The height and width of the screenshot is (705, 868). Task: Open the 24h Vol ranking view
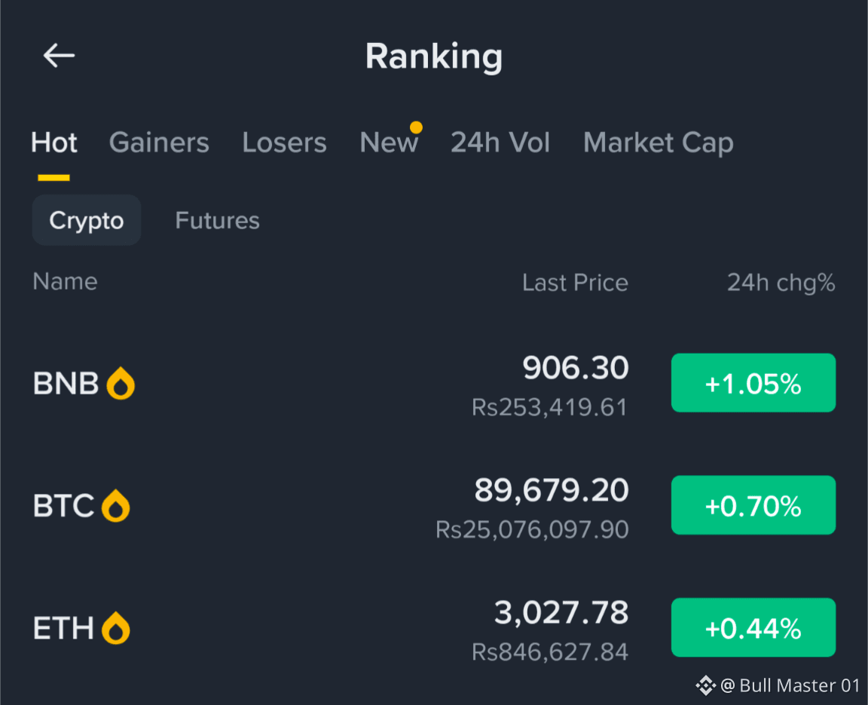point(500,142)
